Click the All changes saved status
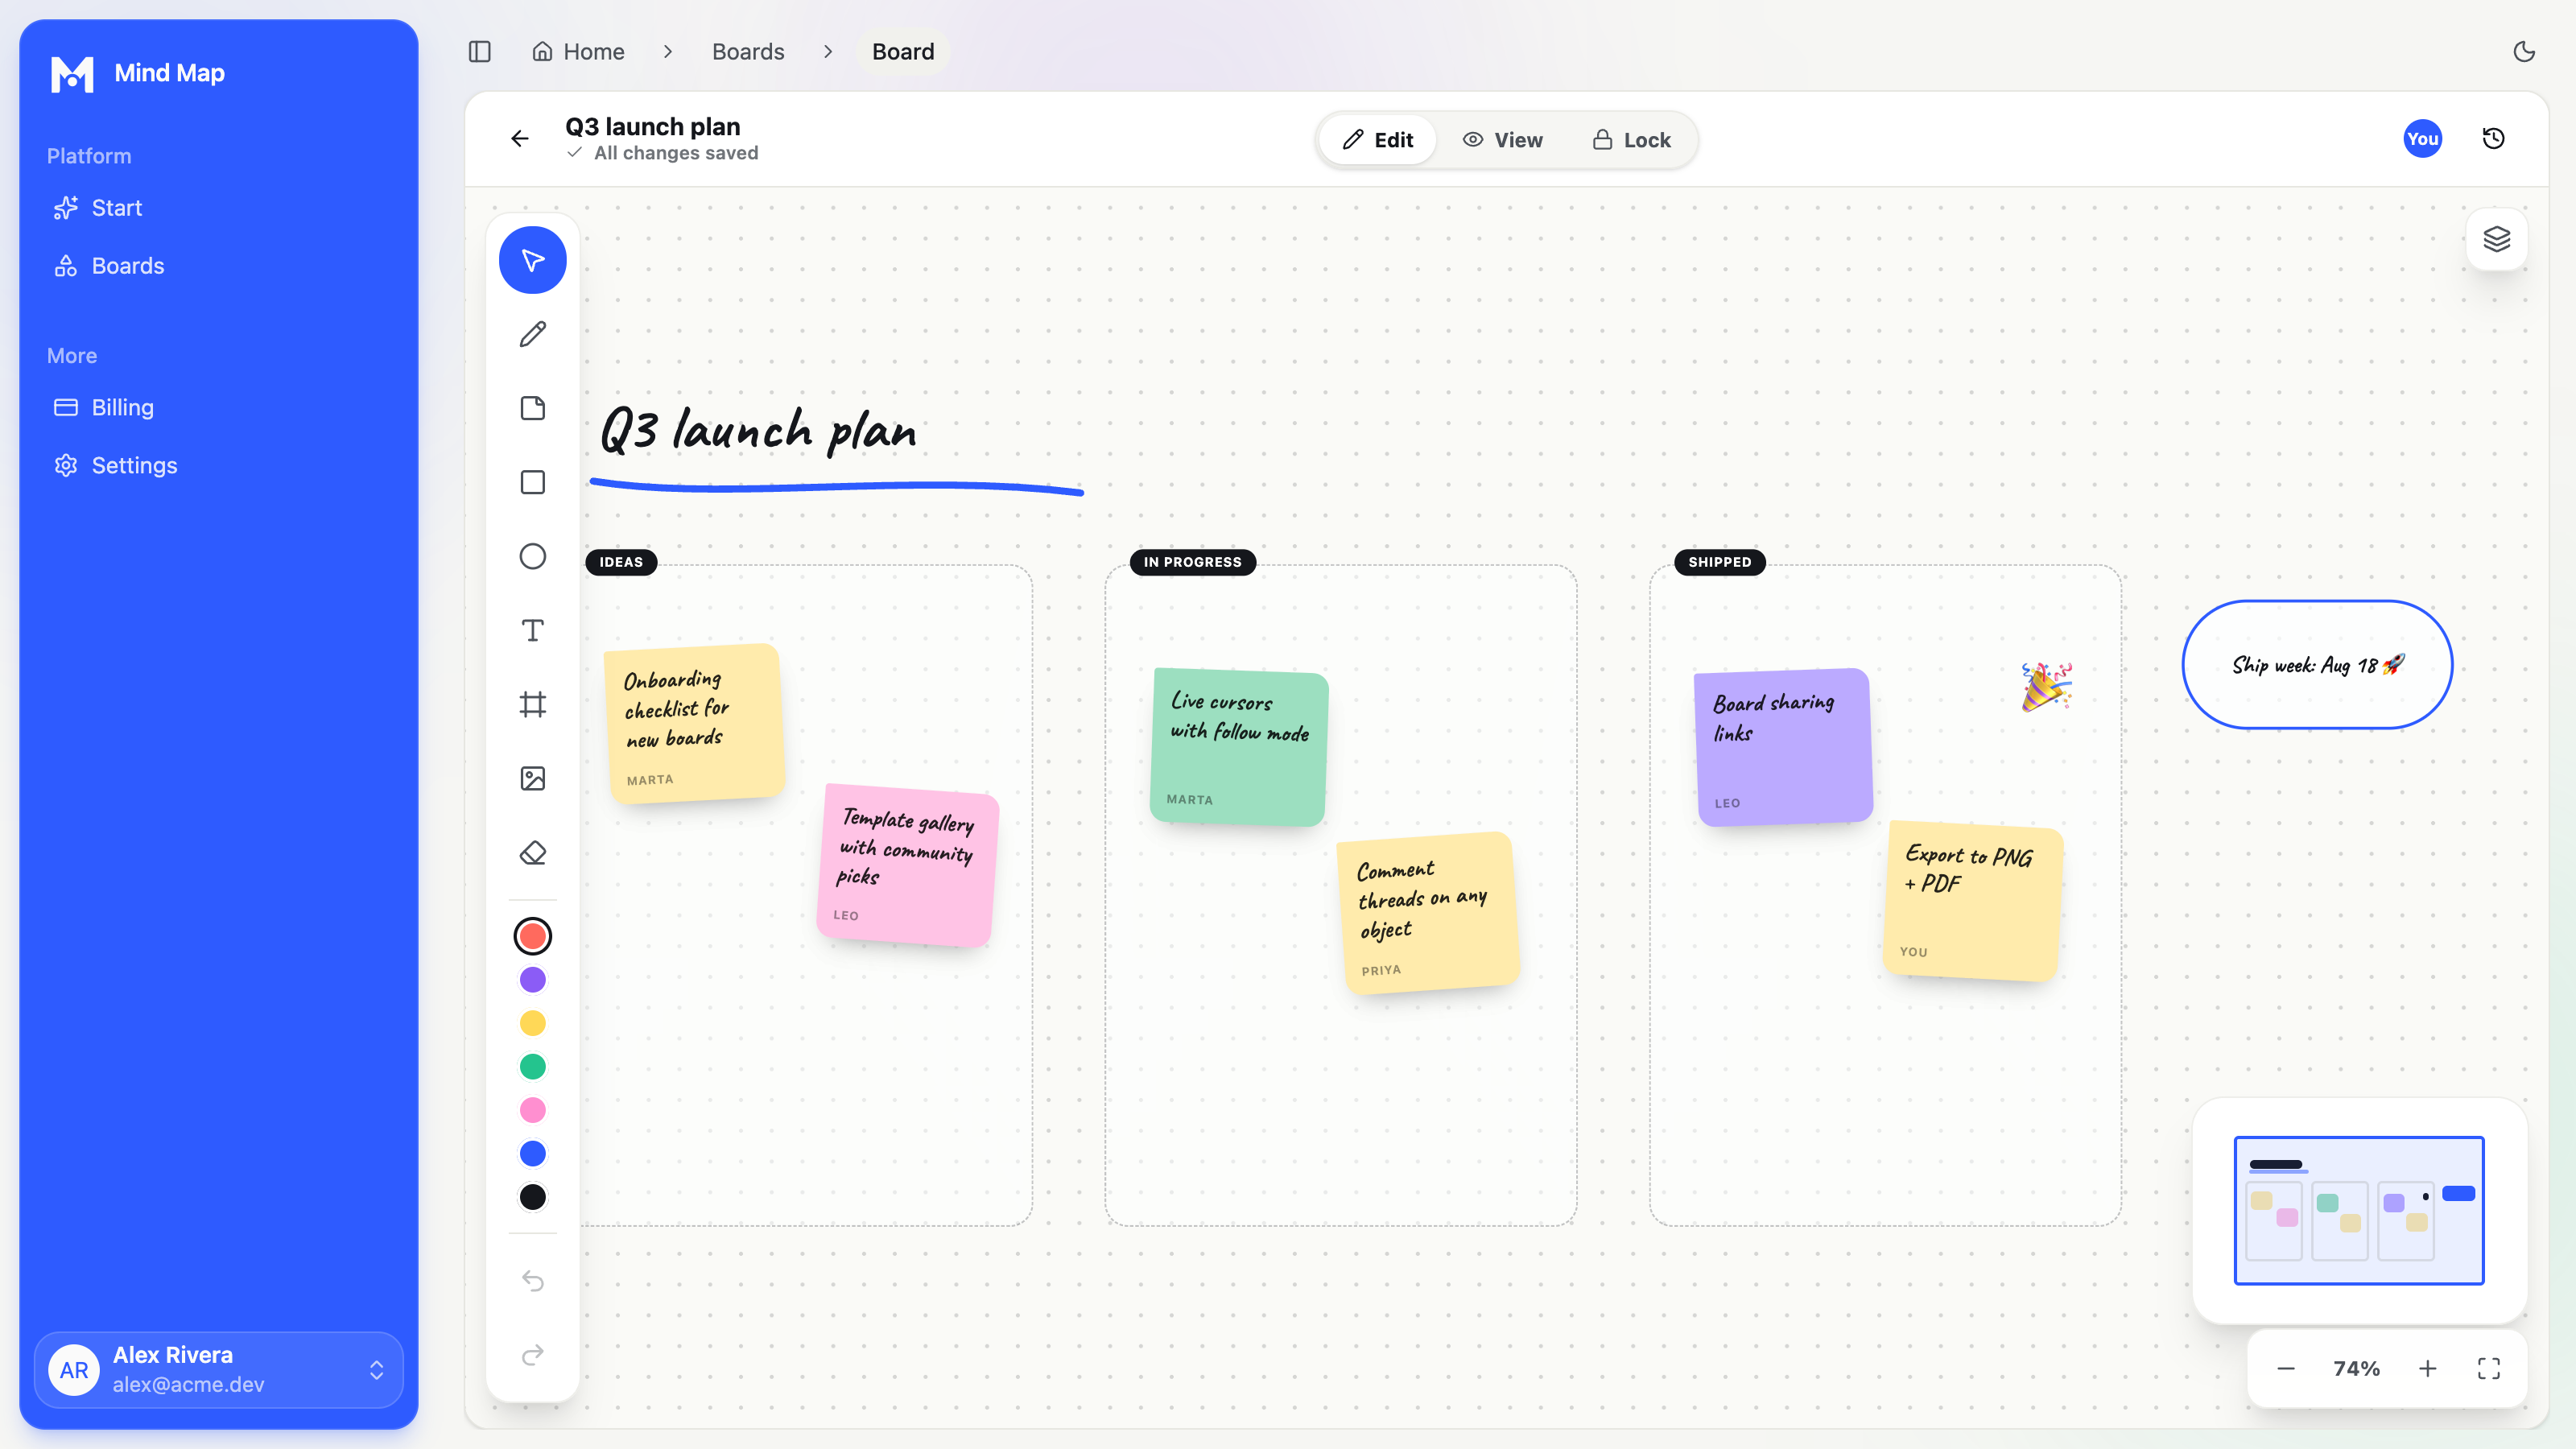Viewport: 2576px width, 1449px height. (663, 153)
